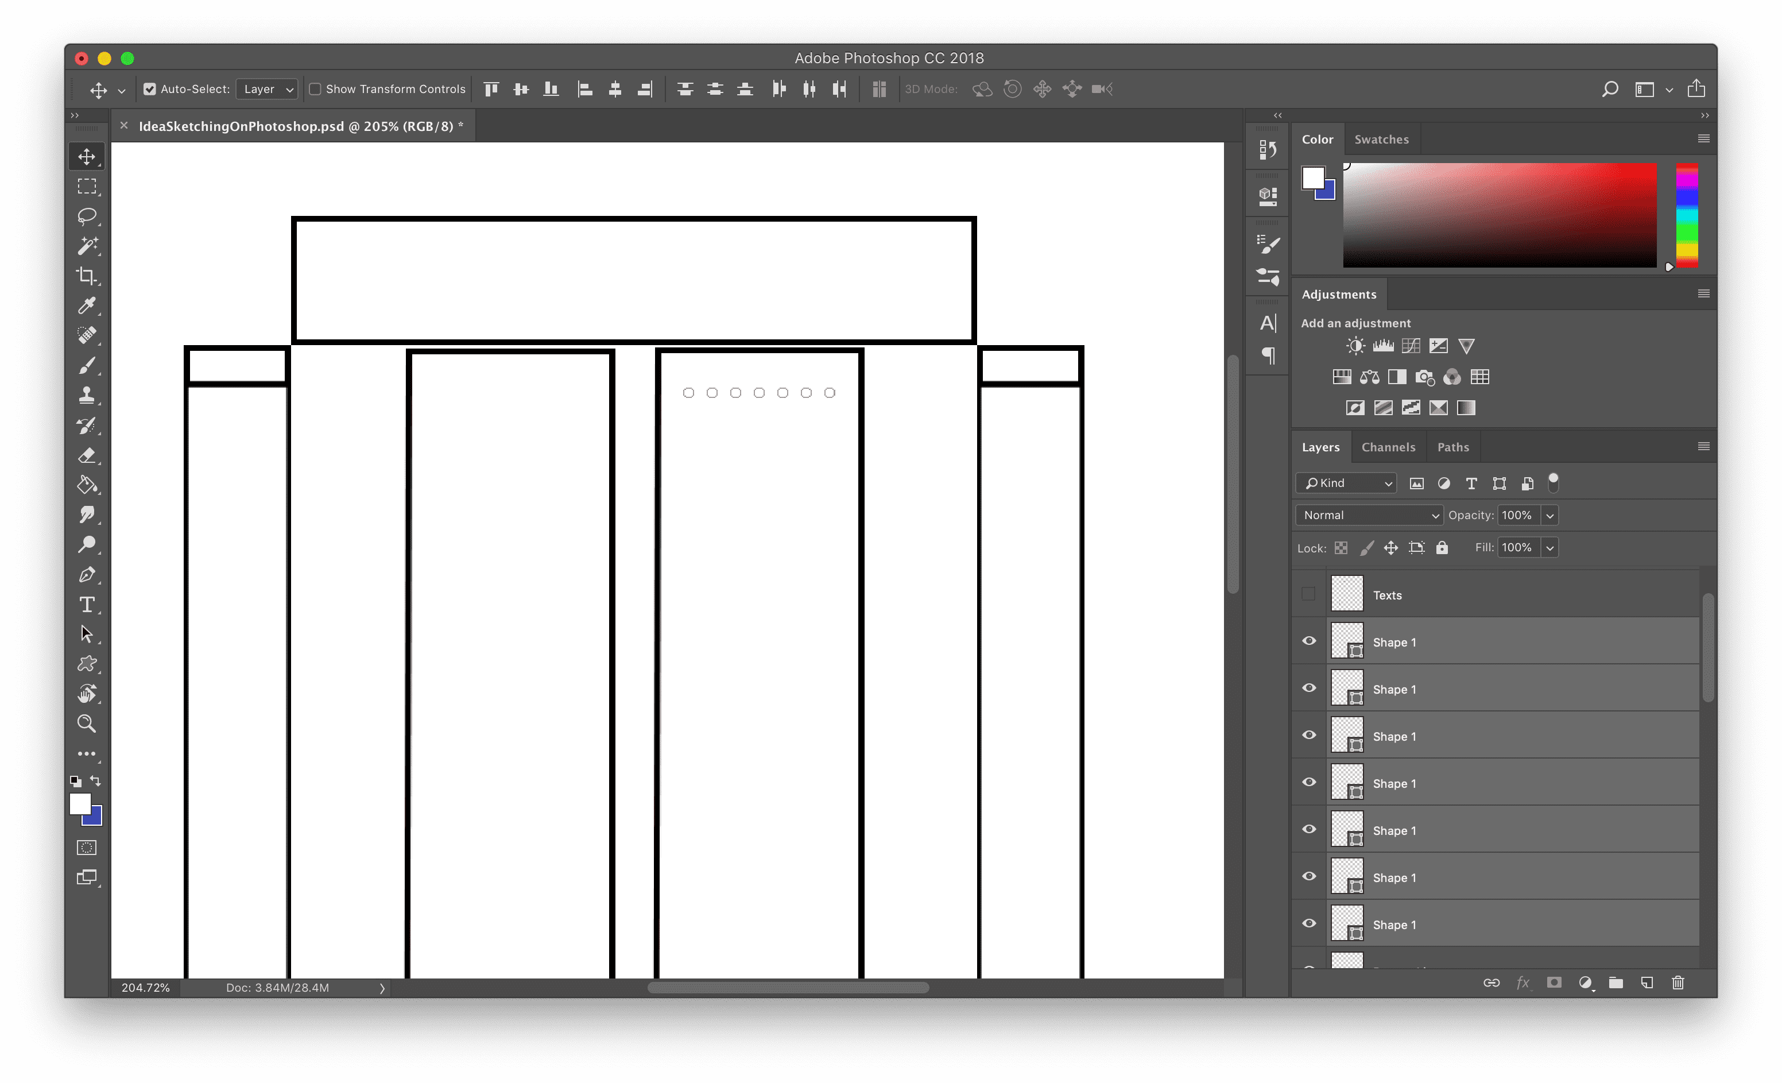Click the Delete layer trash icon
Viewport: 1782px width, 1083px height.
[x=1678, y=983]
